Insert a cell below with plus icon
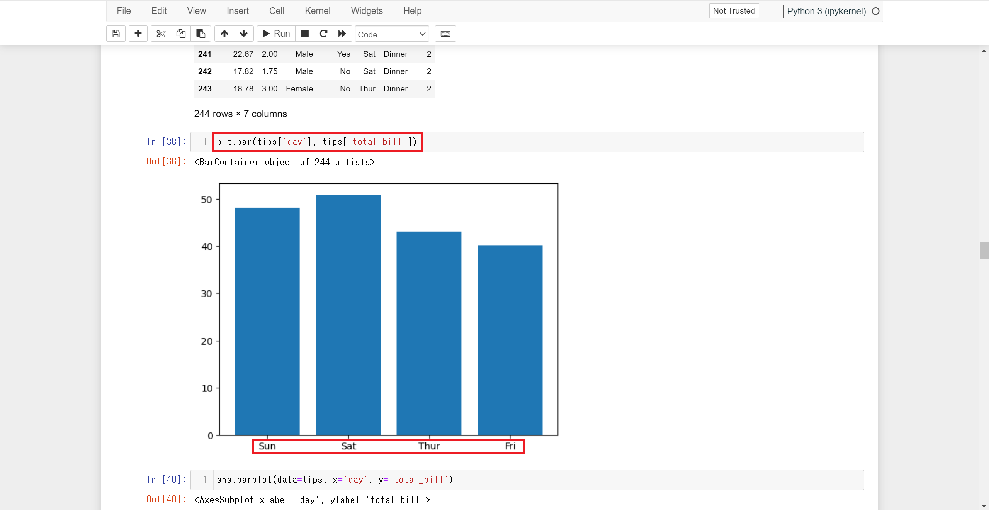Screen dimensions: 989x510 tap(138, 34)
